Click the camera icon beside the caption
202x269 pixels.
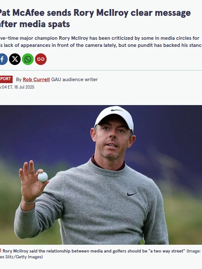coord(1,251)
